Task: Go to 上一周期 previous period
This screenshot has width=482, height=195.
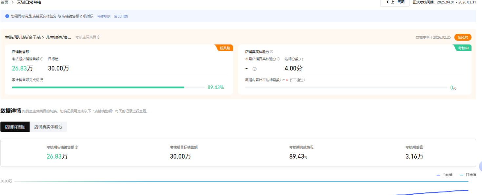Action: (395, 2)
